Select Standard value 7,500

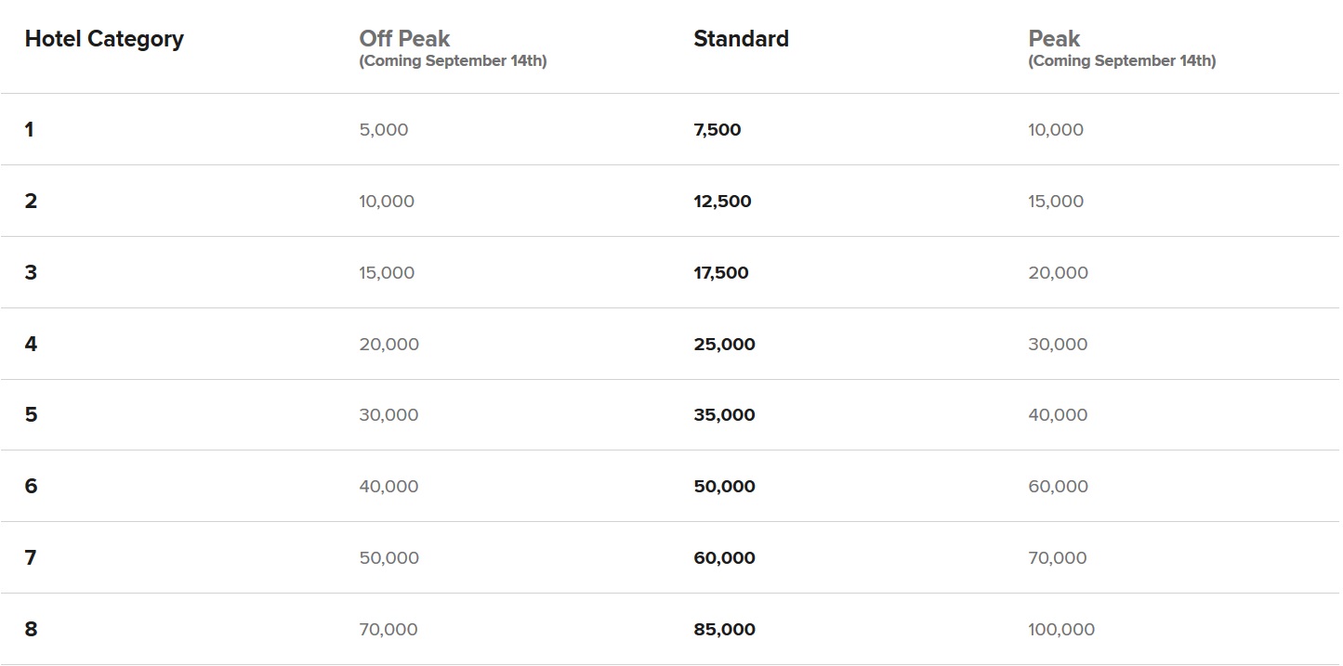coord(718,130)
